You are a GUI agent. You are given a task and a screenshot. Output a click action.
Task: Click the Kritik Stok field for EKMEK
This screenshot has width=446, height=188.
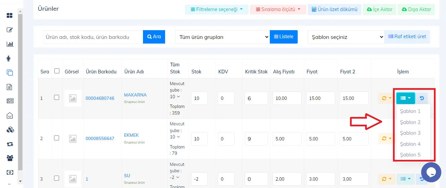tap(256, 139)
